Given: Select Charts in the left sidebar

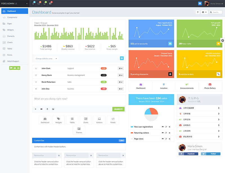Looking at the screenshot, I should [x=10, y=43].
